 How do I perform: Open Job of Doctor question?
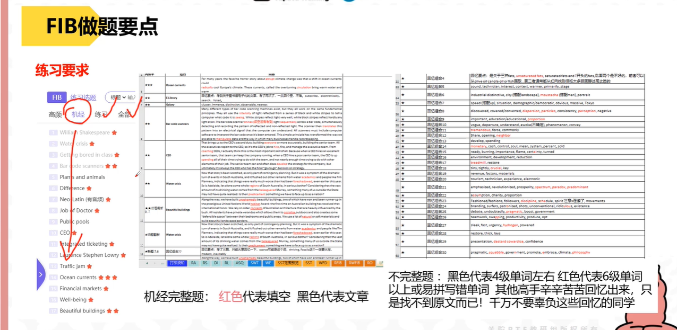(x=76, y=210)
